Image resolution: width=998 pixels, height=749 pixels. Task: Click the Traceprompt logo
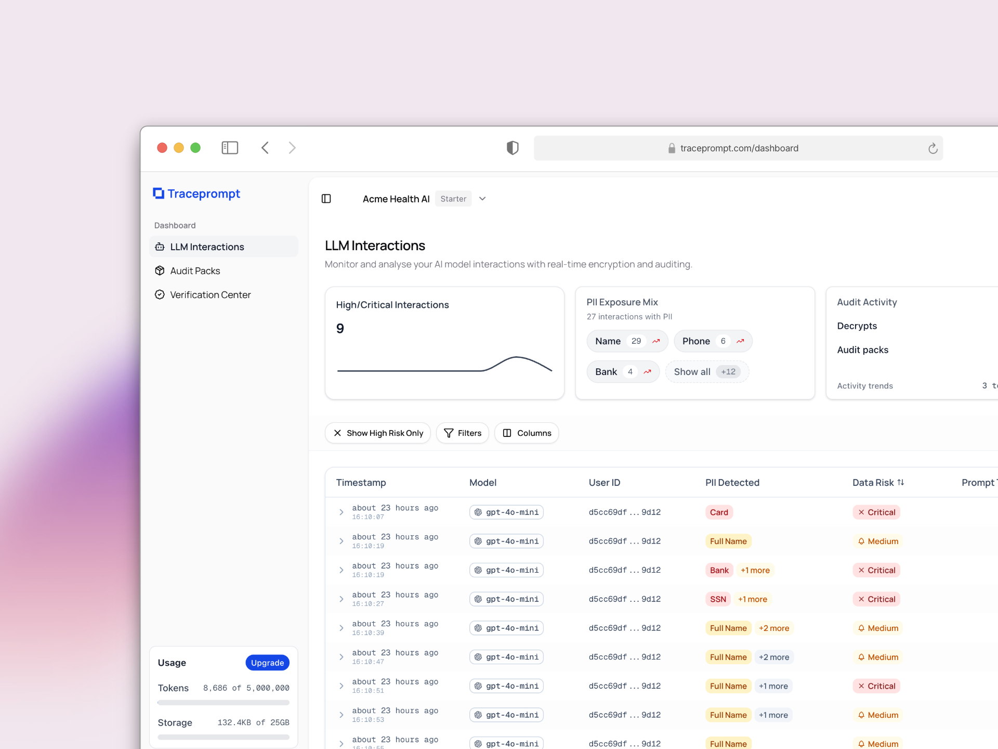[x=196, y=193]
